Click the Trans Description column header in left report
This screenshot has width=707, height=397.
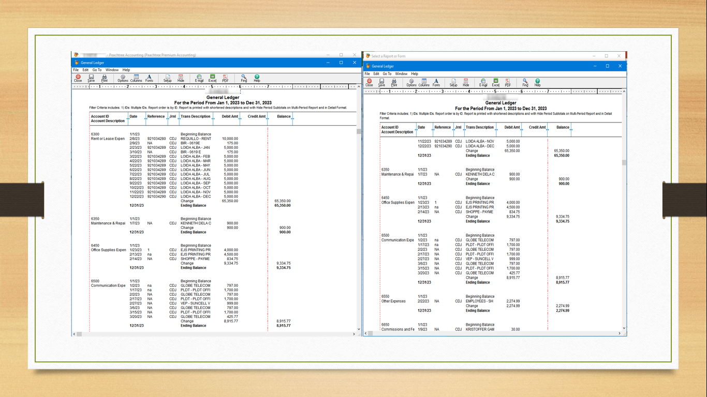click(195, 117)
